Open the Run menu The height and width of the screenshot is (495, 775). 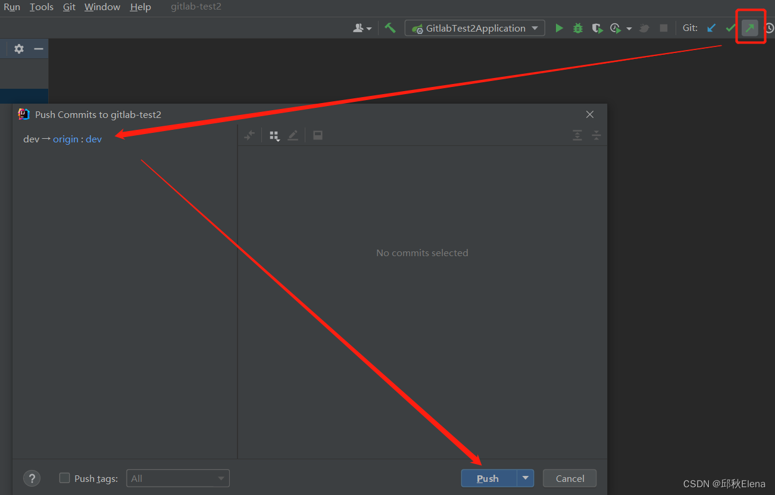click(x=12, y=7)
